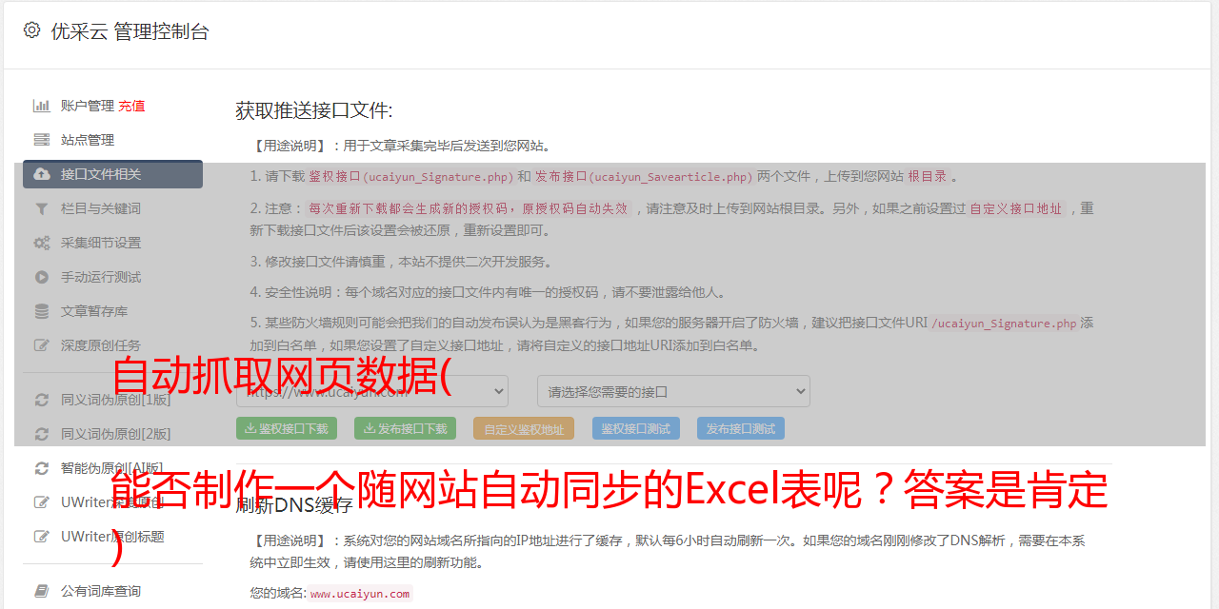Click the cloud upload icon for 接口文件相关
The height and width of the screenshot is (609, 1219).
[x=42, y=174]
